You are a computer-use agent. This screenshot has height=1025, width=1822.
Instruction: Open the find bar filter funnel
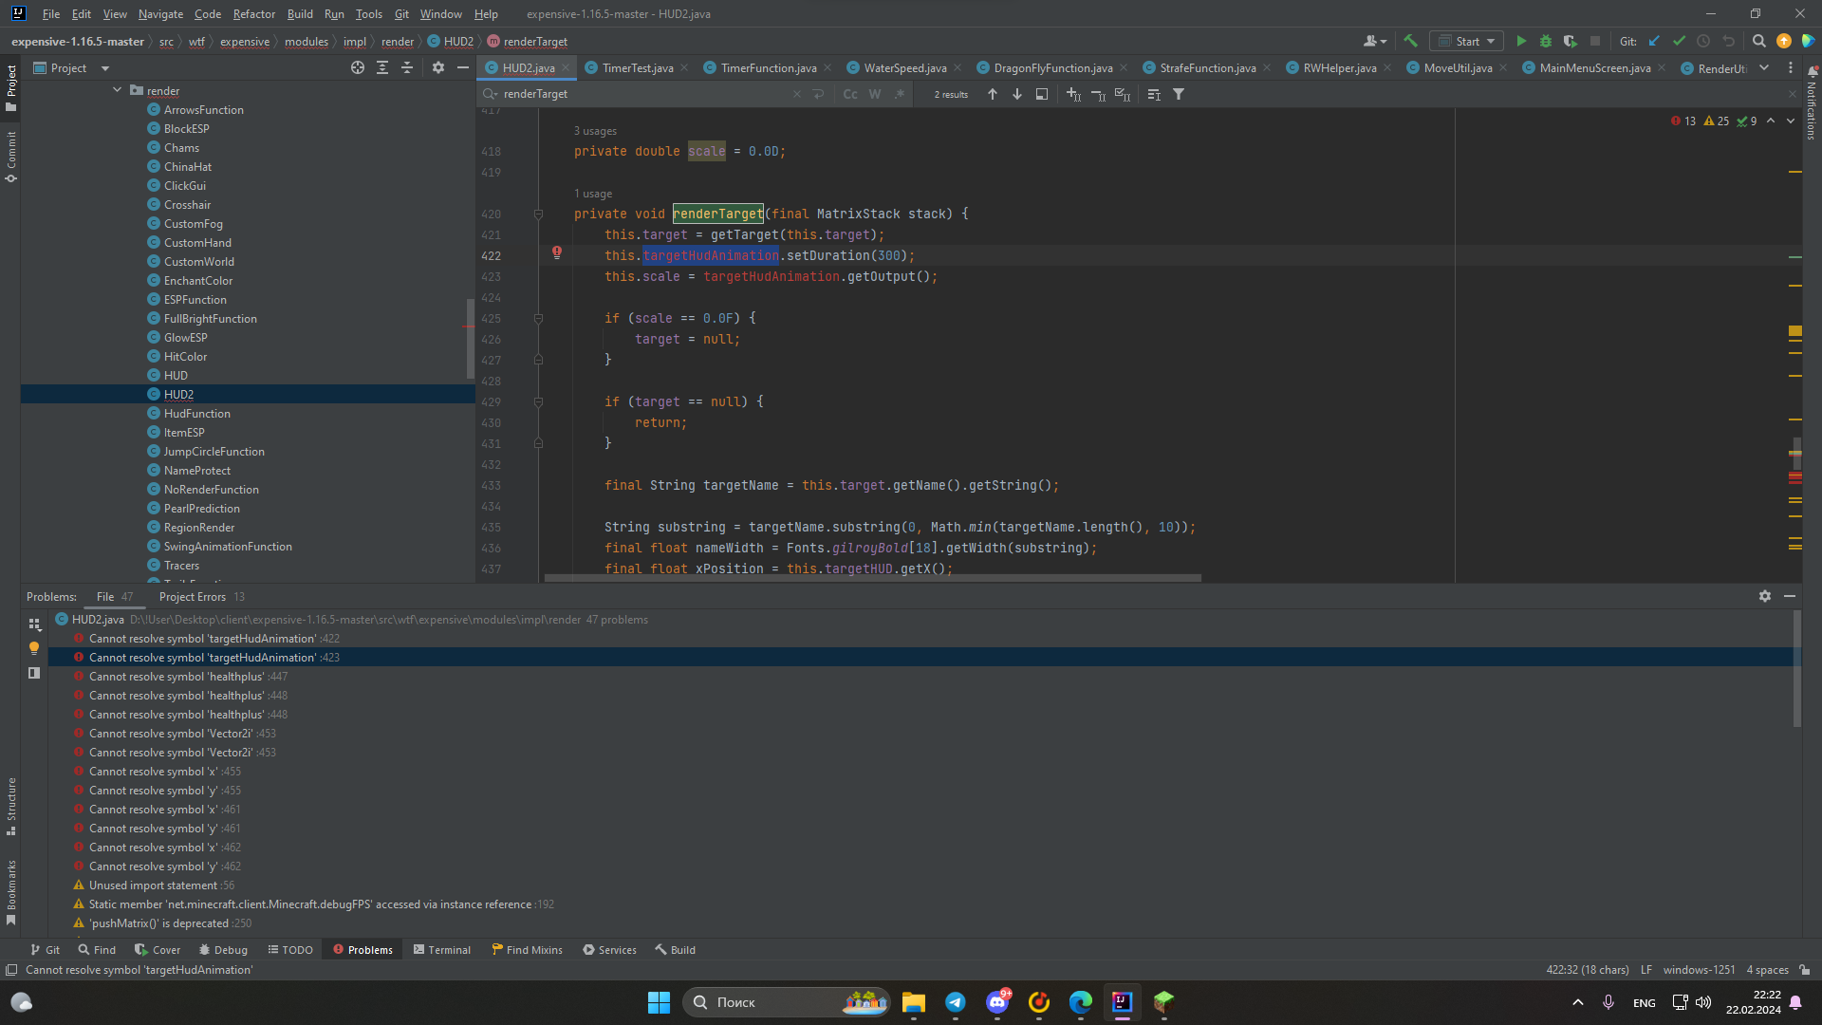(x=1179, y=94)
